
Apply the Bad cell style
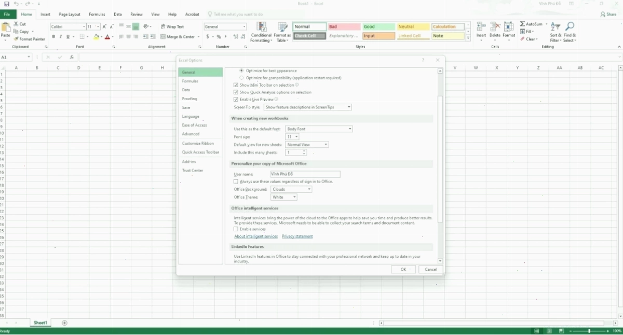click(x=344, y=26)
